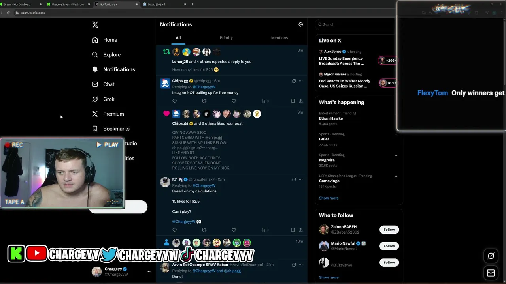Click the Grok icon on the R7 post
506x284 pixels.
[x=294, y=179]
